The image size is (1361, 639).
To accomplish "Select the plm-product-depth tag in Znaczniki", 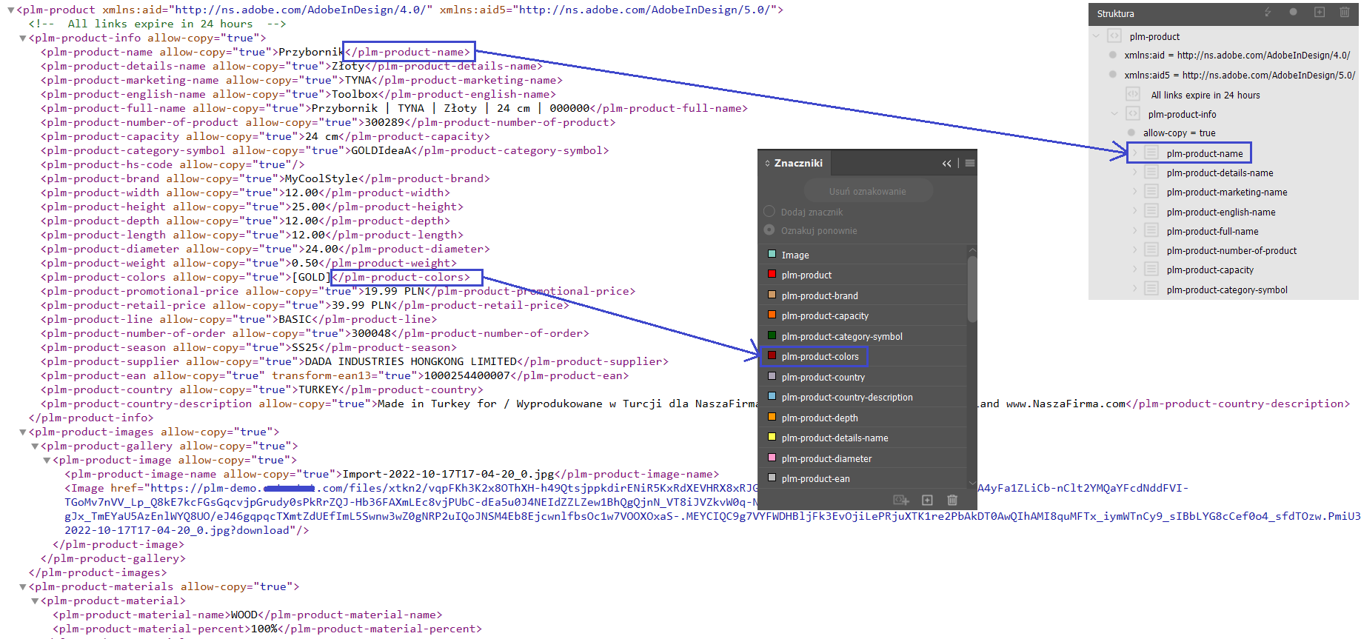I will [x=863, y=418].
